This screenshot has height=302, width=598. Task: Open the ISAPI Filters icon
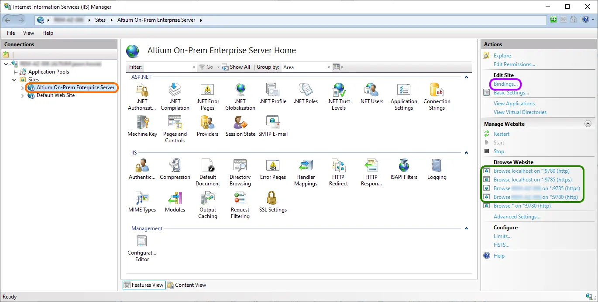click(404, 170)
